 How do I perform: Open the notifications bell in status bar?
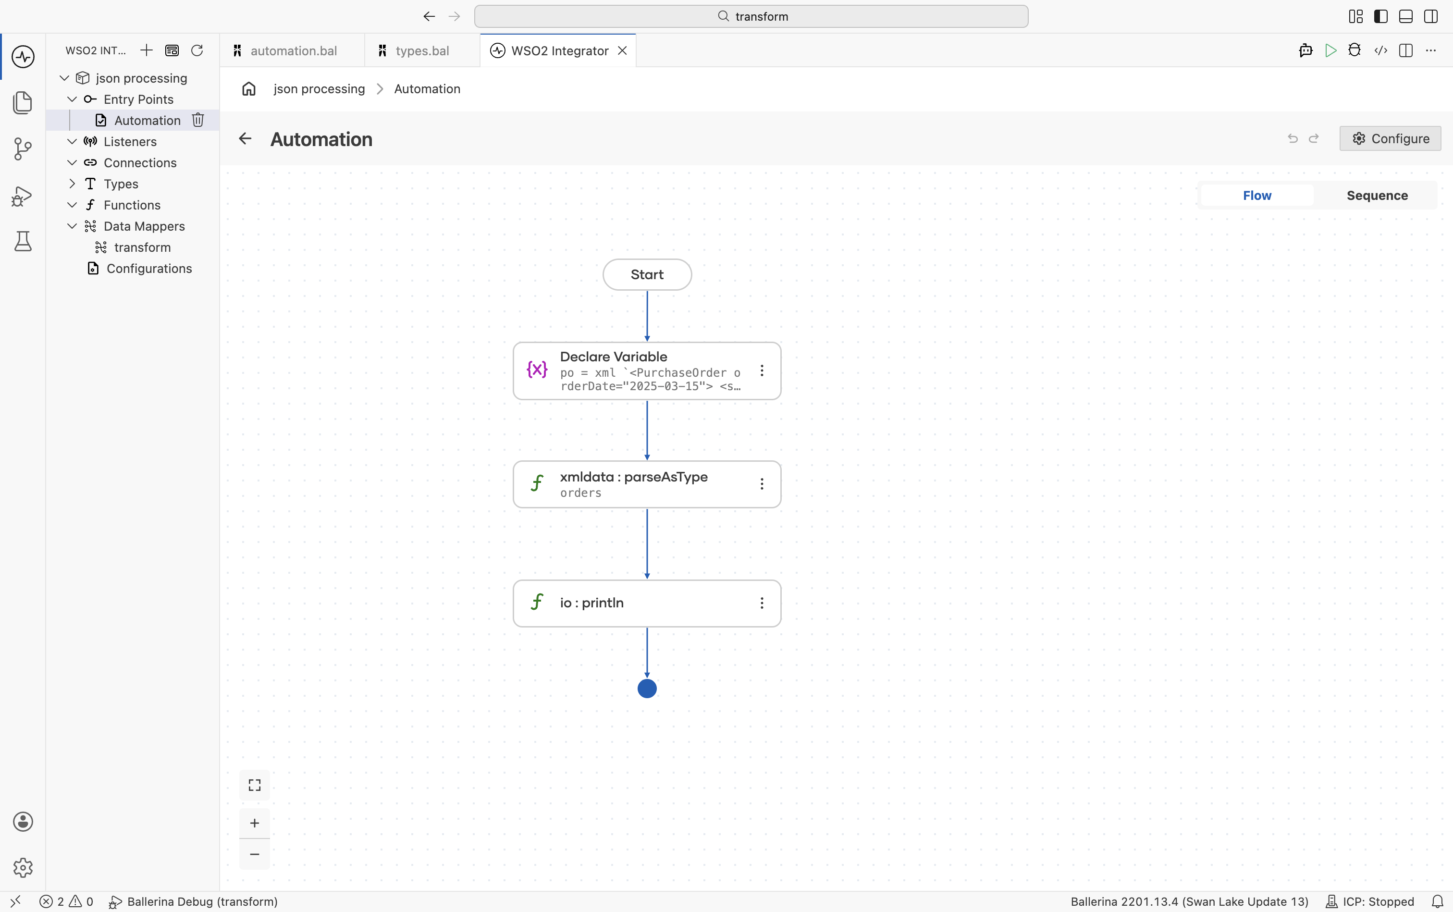(x=1437, y=901)
